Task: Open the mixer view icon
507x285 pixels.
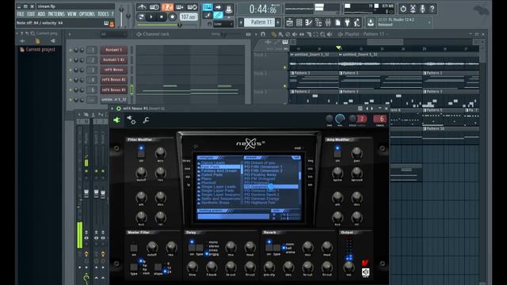Action: coord(328,22)
